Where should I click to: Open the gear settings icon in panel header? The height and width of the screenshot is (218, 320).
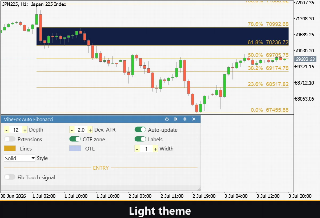pos(176,119)
